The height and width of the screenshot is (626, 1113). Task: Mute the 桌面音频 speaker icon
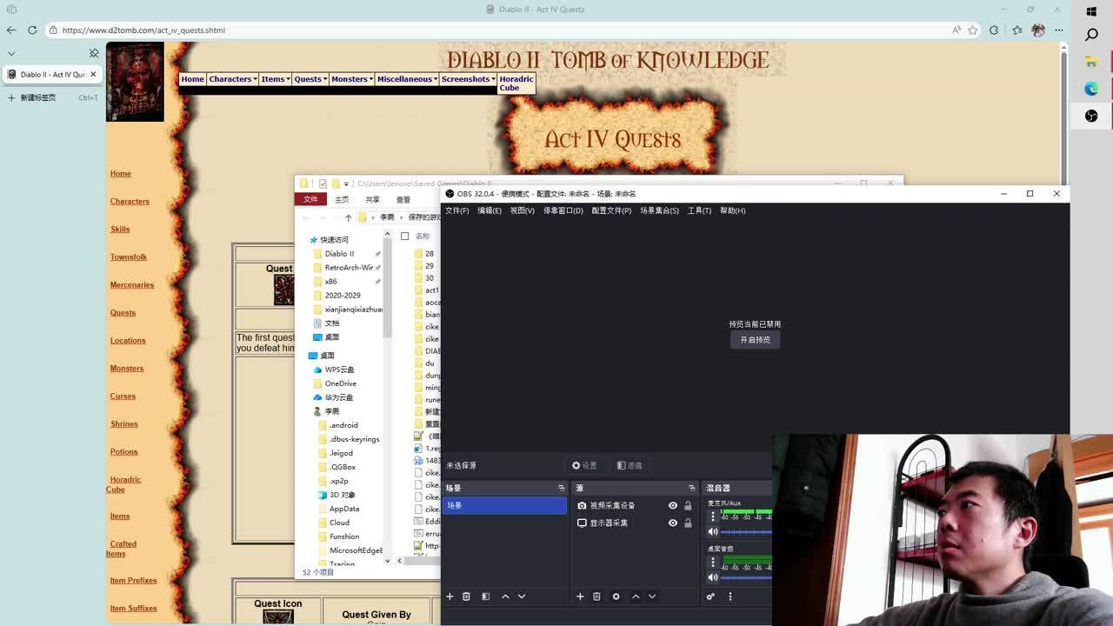click(713, 577)
